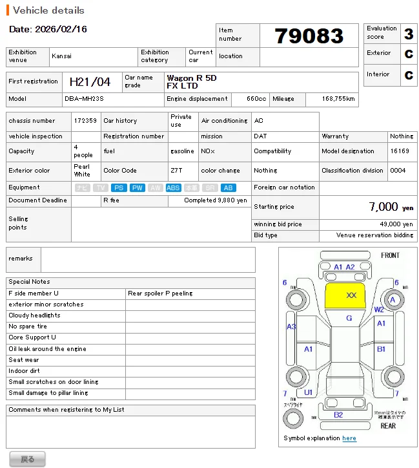Screen dimensions: 419x468
Task: Select the No spare tire note
Action: [28, 326]
